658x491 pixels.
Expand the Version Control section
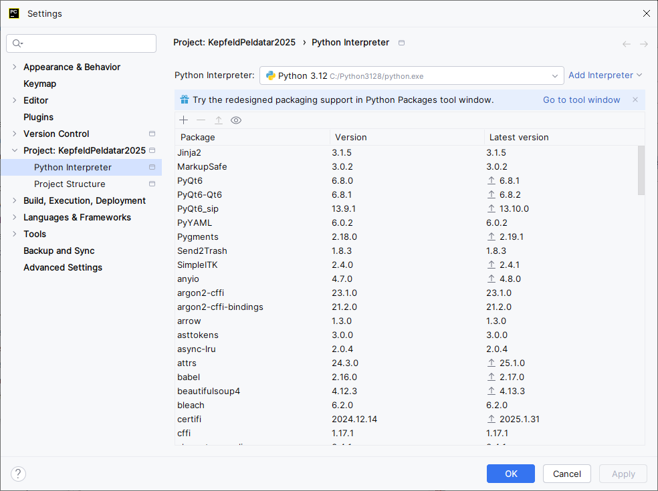coord(15,134)
